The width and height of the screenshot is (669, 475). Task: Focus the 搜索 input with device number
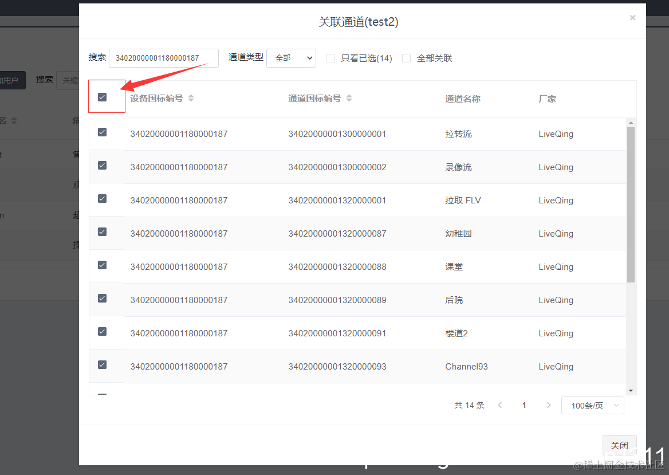point(164,58)
